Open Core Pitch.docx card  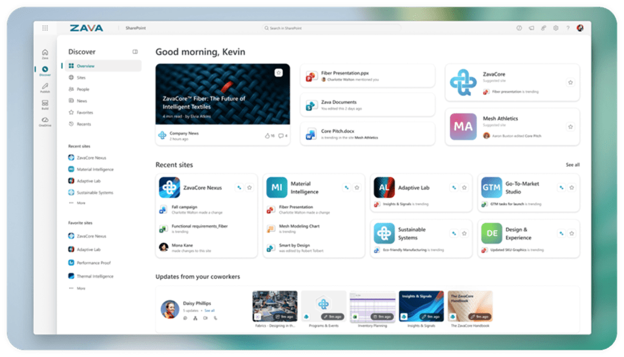pyautogui.click(x=367, y=134)
